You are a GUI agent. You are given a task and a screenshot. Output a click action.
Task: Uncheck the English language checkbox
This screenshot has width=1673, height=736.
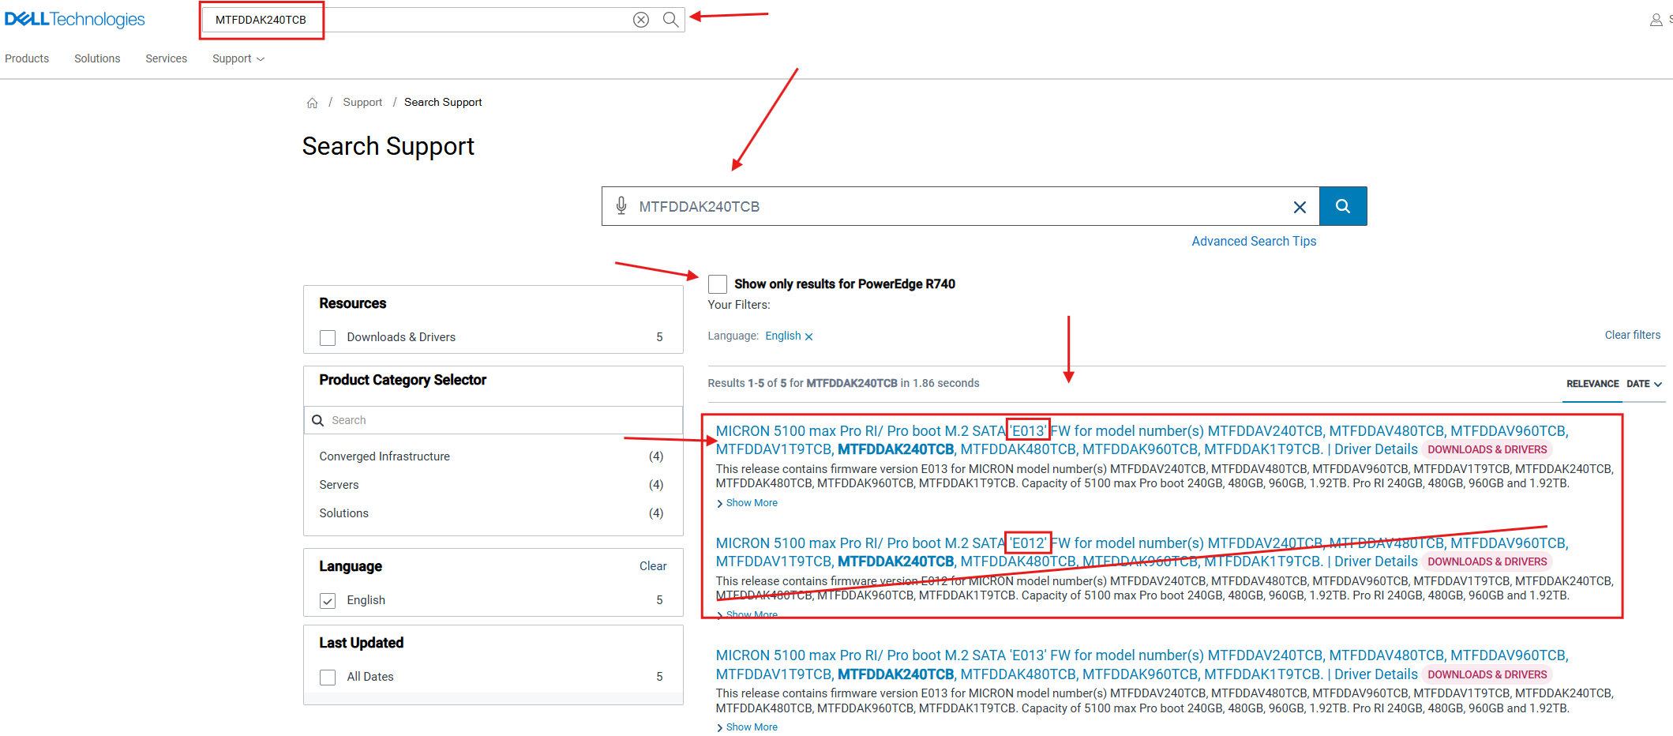tap(328, 600)
